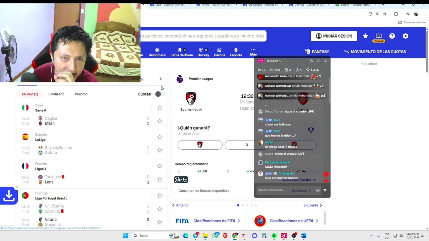Open WhatsApp from the taskbar
The width and height of the screenshot is (429, 241).
click(x=216, y=236)
